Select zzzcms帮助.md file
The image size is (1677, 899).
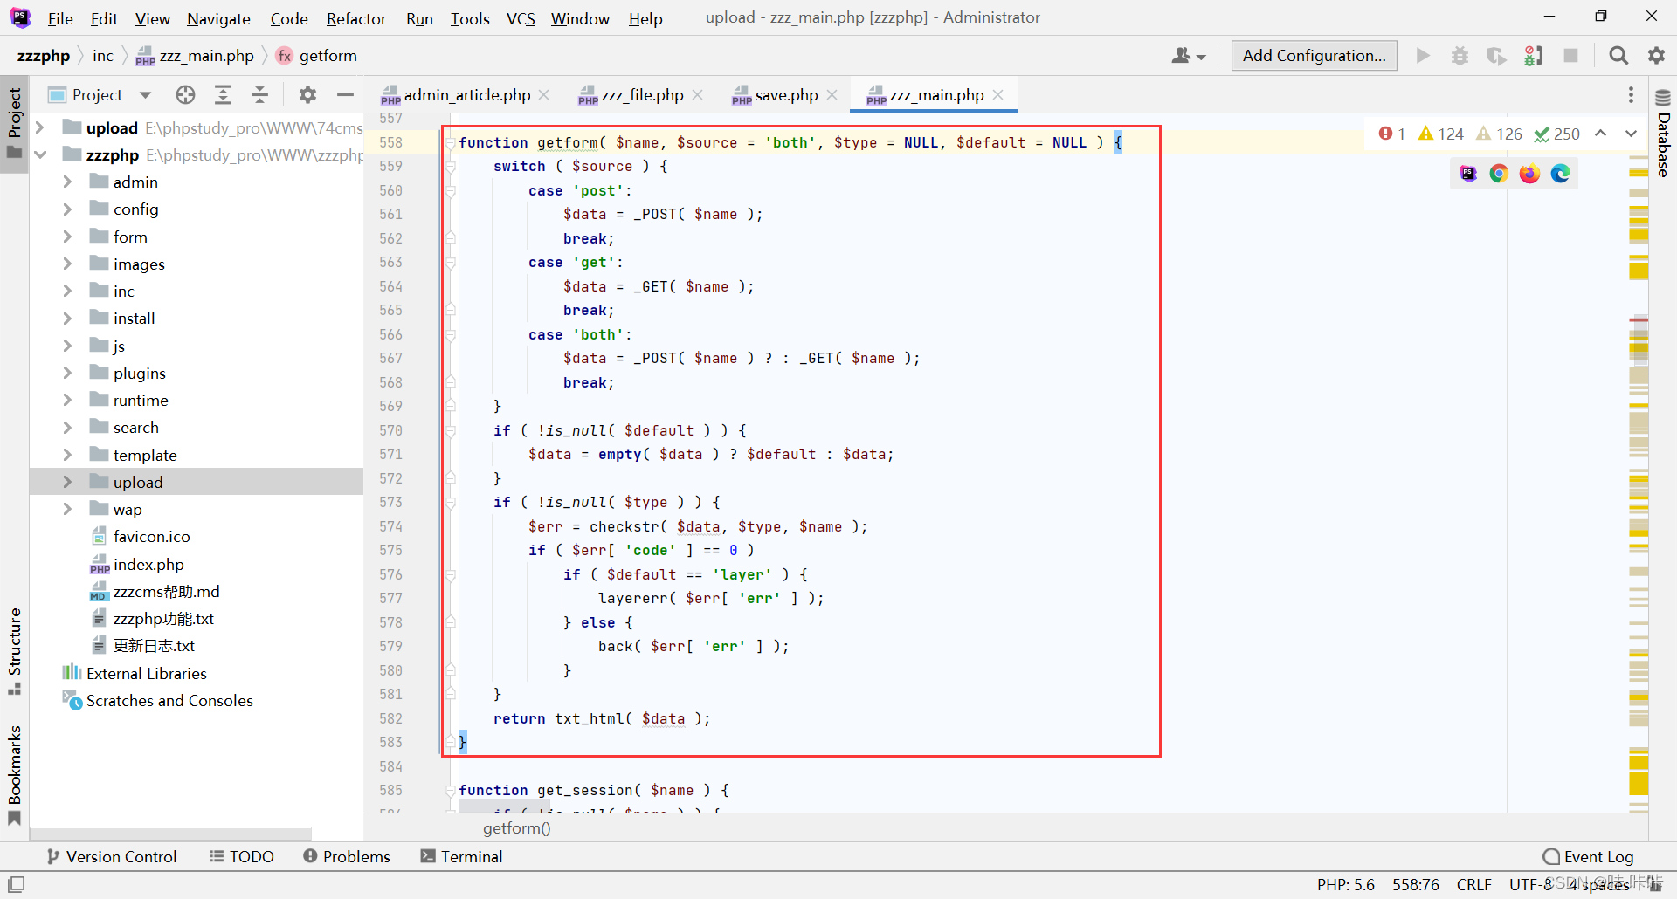(x=166, y=591)
